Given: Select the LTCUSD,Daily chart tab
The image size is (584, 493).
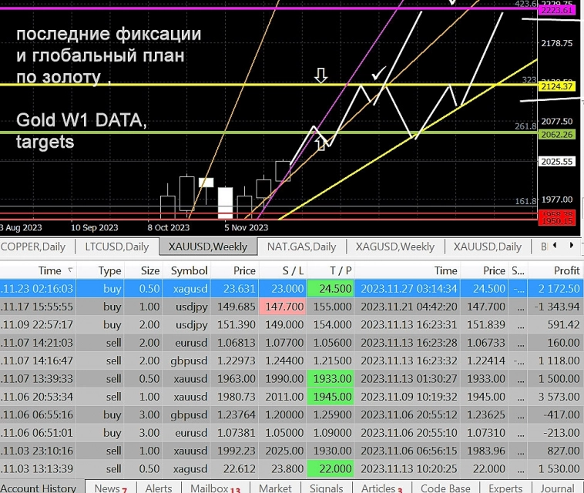Looking at the screenshot, I should [x=116, y=246].
